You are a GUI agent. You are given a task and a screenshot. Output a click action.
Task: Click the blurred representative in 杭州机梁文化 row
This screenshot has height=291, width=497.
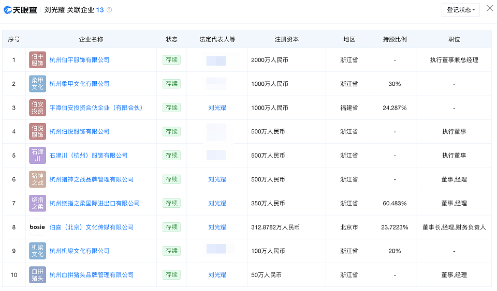(x=216, y=249)
